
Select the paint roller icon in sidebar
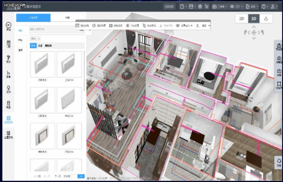point(8,58)
